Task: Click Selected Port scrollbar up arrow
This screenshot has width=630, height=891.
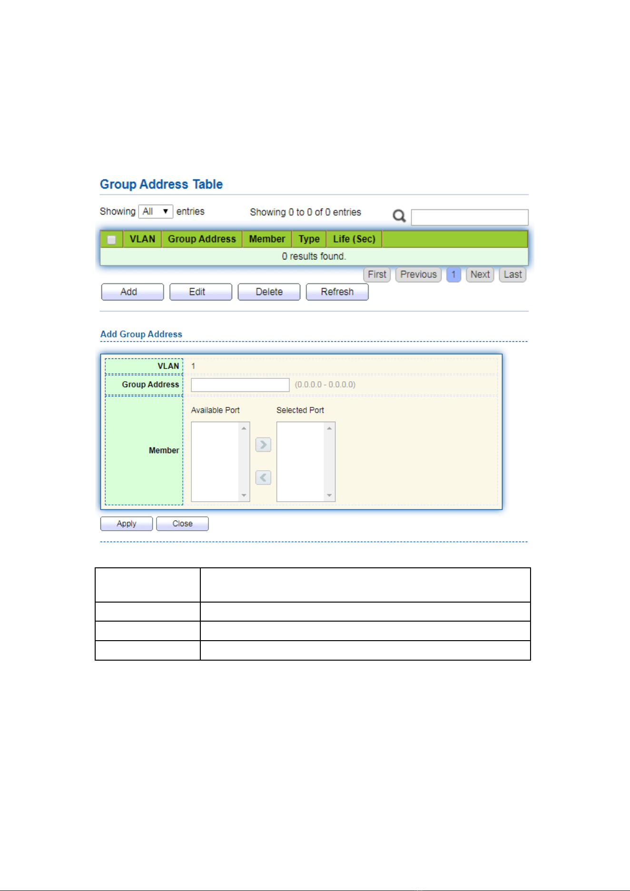Action: 329,428
